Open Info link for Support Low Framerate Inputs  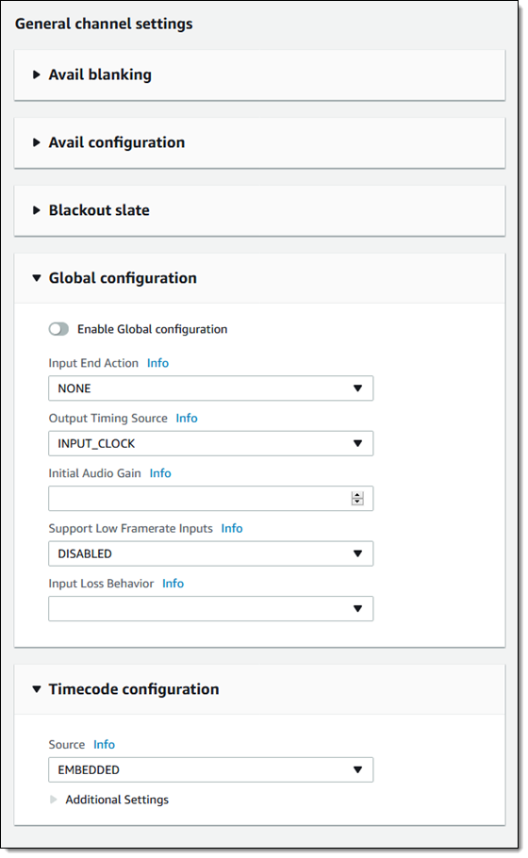click(x=232, y=529)
